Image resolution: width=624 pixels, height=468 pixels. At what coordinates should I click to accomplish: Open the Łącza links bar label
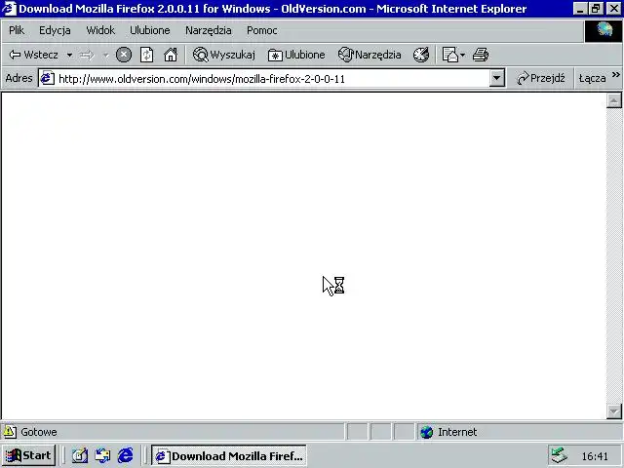(592, 78)
